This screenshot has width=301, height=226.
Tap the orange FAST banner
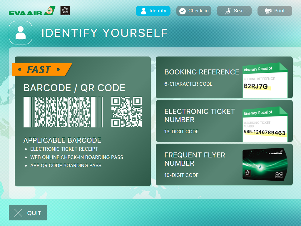point(41,70)
